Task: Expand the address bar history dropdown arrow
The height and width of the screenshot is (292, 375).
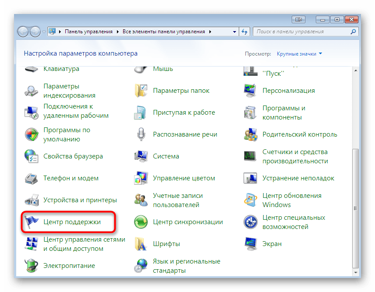Action: pyautogui.click(x=234, y=32)
